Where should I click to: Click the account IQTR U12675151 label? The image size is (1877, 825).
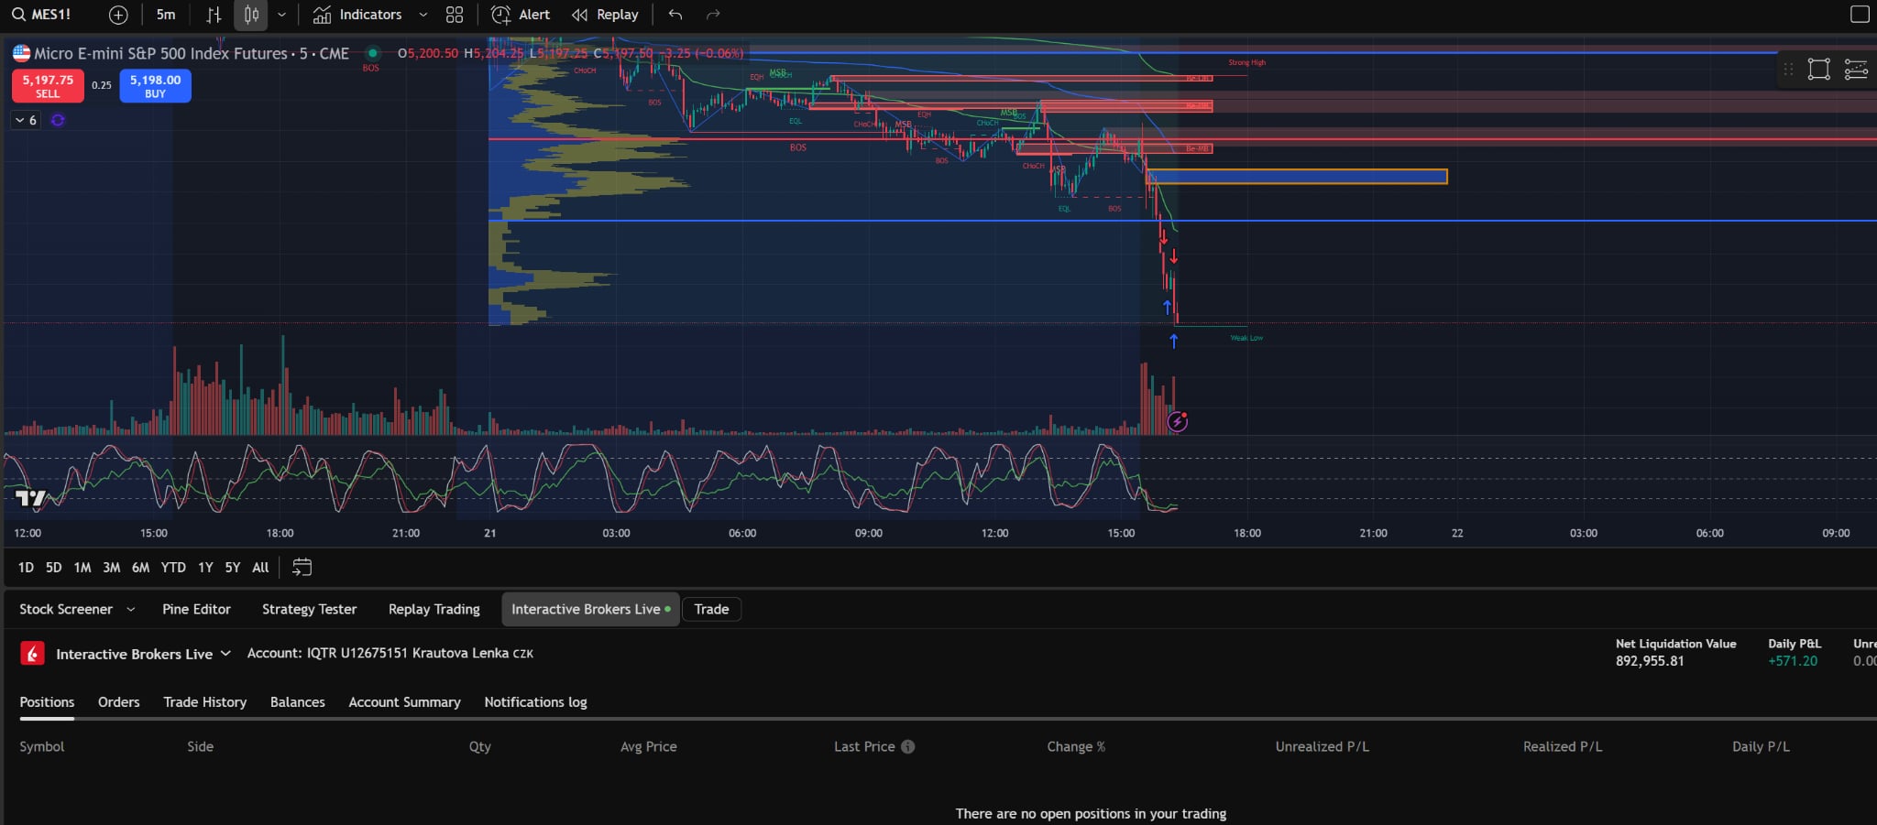390,653
